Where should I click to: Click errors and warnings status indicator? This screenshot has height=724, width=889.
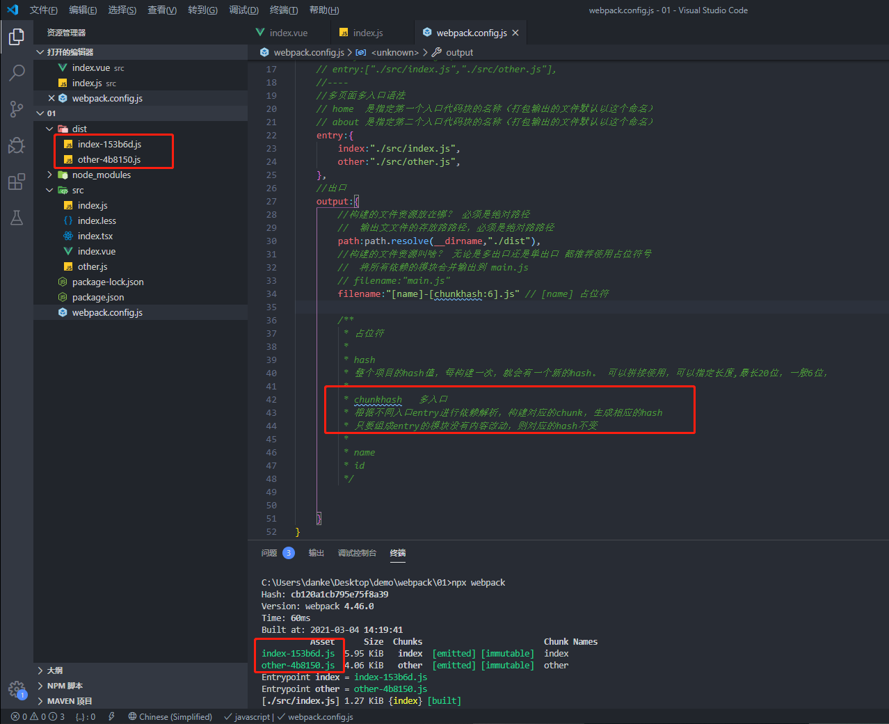coord(38,716)
